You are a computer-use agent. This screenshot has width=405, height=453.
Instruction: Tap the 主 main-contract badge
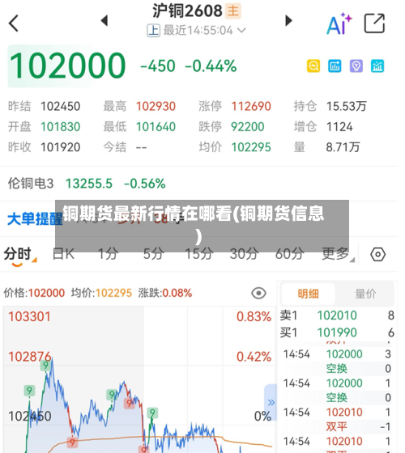click(233, 11)
